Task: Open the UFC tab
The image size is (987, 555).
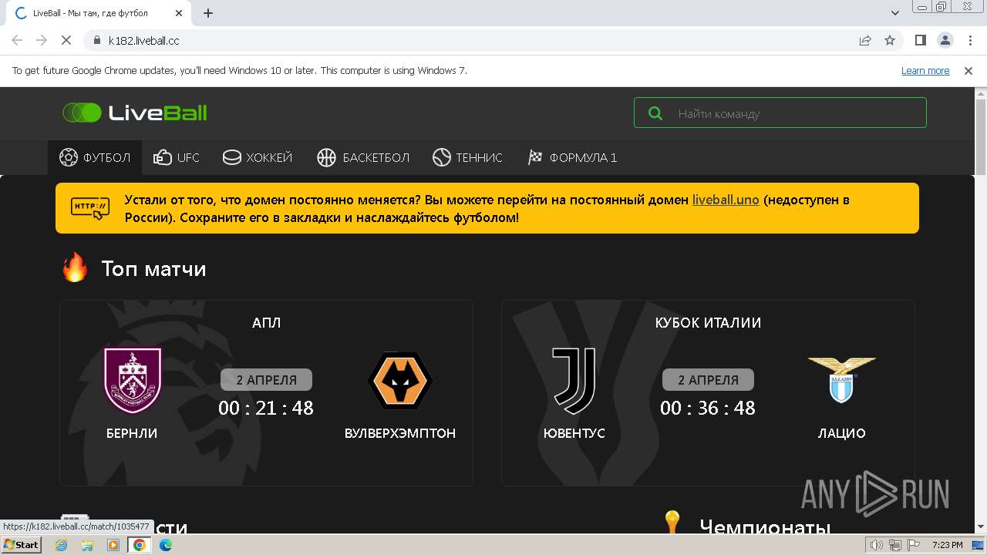Action: click(177, 157)
